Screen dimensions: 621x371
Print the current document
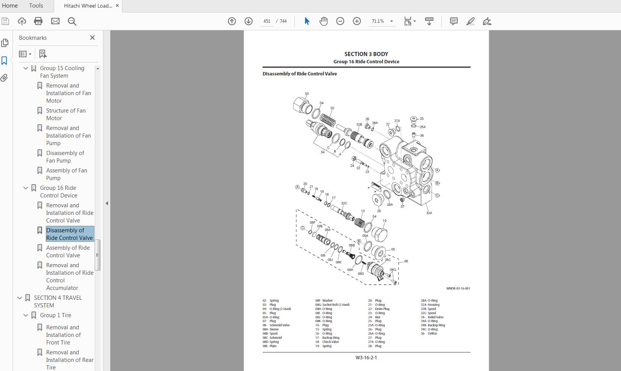click(38, 21)
